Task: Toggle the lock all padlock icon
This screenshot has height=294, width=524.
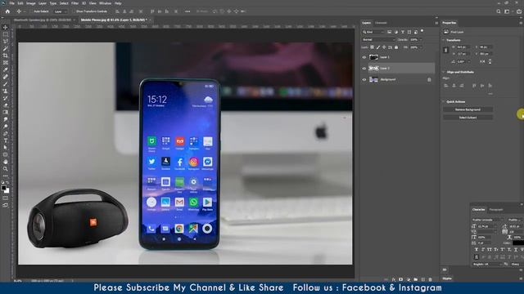Action: point(396,47)
